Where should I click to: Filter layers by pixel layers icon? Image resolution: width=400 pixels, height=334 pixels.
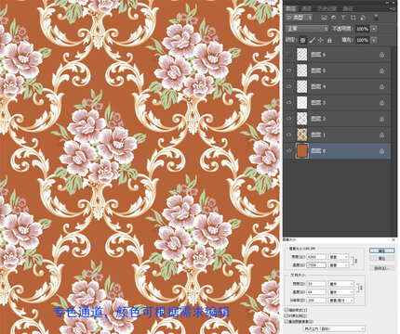pyautogui.click(x=324, y=18)
